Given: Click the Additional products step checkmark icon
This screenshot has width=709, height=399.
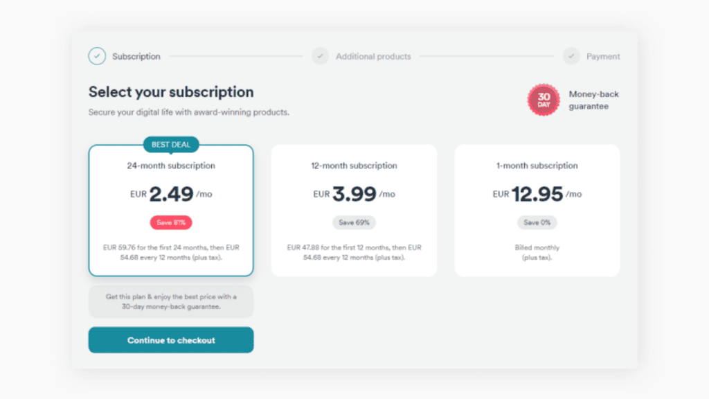Looking at the screenshot, I should pos(320,56).
